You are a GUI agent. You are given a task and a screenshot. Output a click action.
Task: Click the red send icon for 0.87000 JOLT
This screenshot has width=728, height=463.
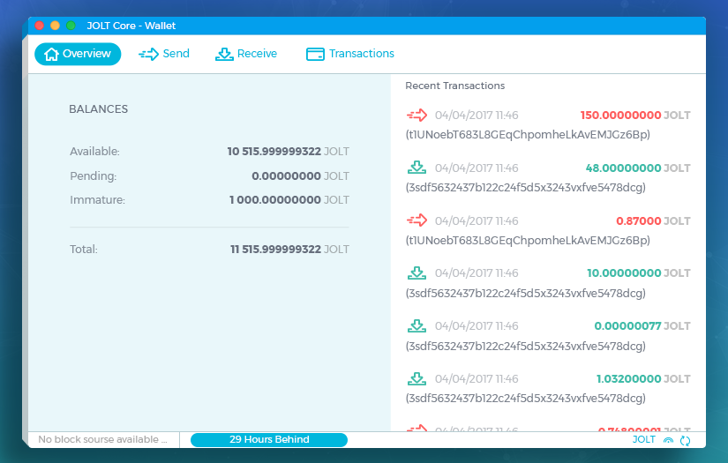point(417,220)
